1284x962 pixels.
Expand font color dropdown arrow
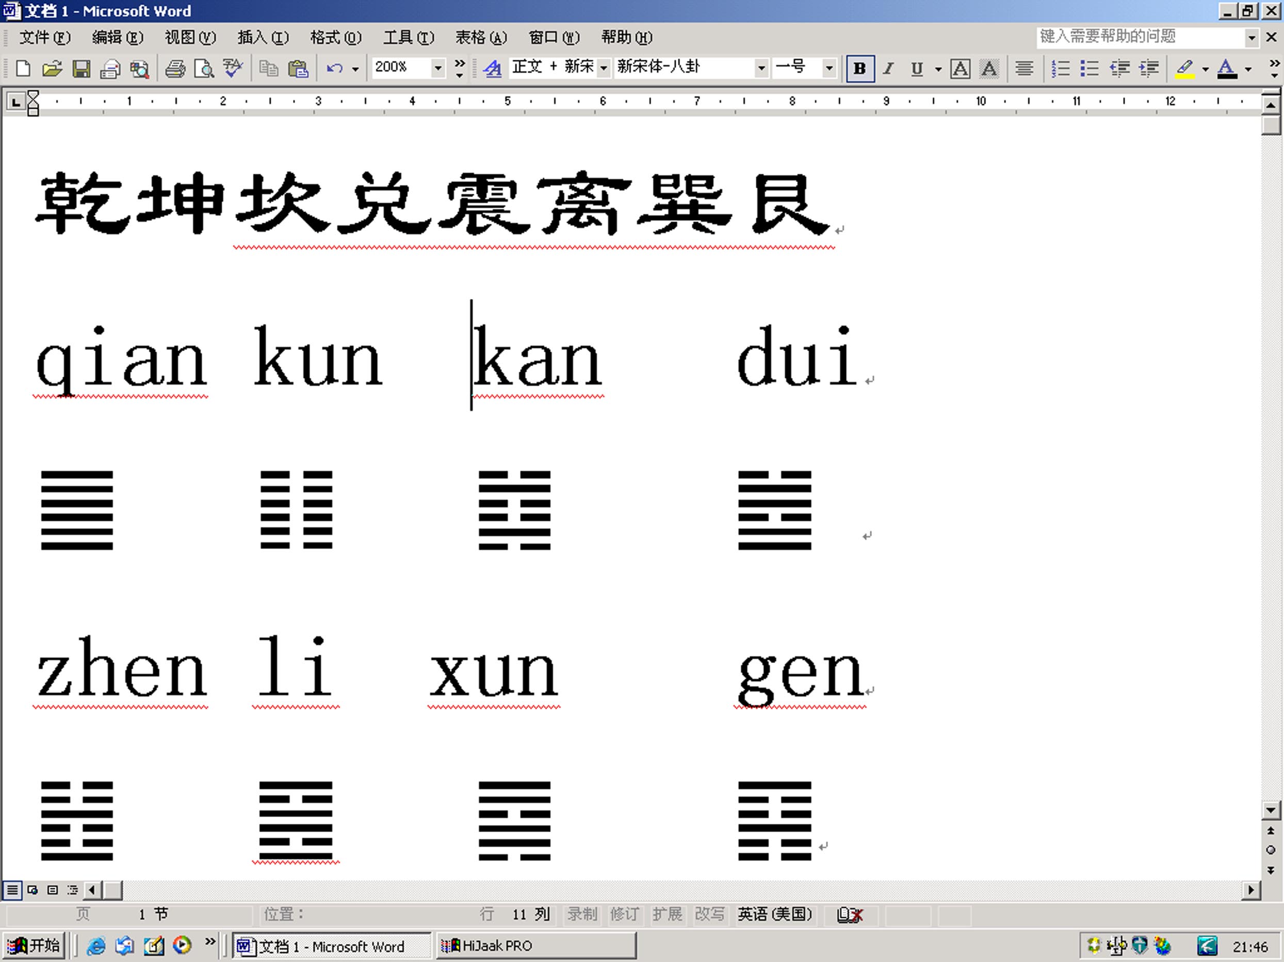1248,69
